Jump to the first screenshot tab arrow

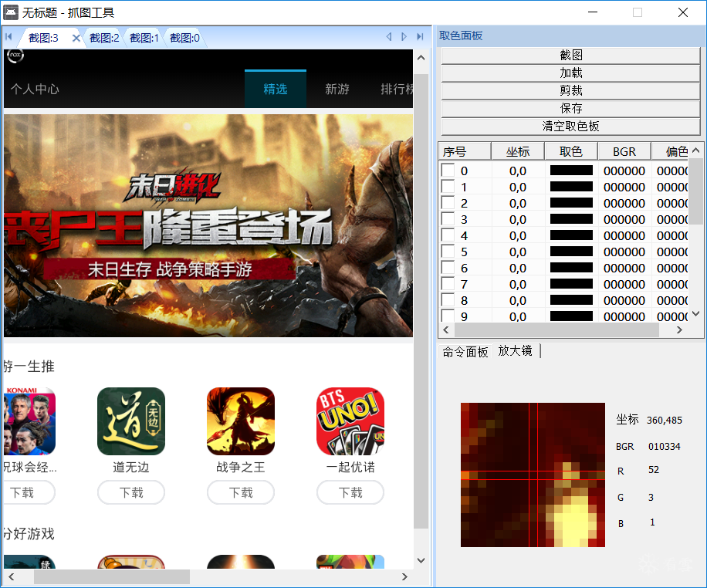(x=8, y=37)
